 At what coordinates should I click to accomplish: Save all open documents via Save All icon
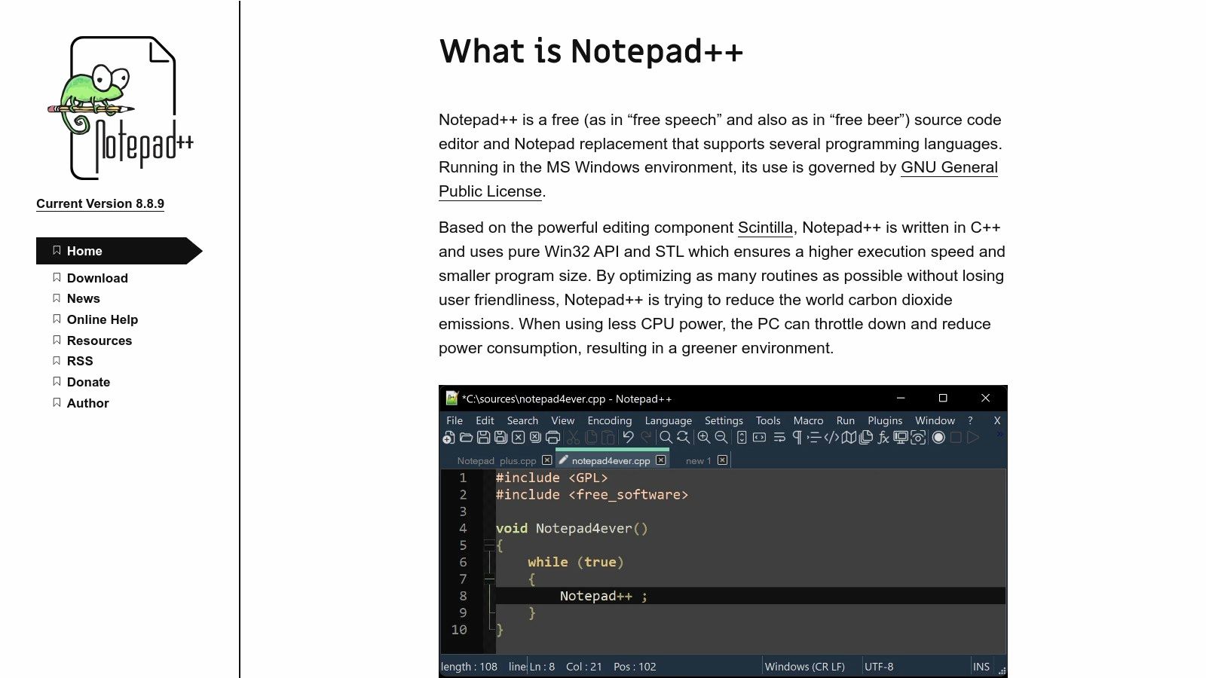[x=500, y=437]
